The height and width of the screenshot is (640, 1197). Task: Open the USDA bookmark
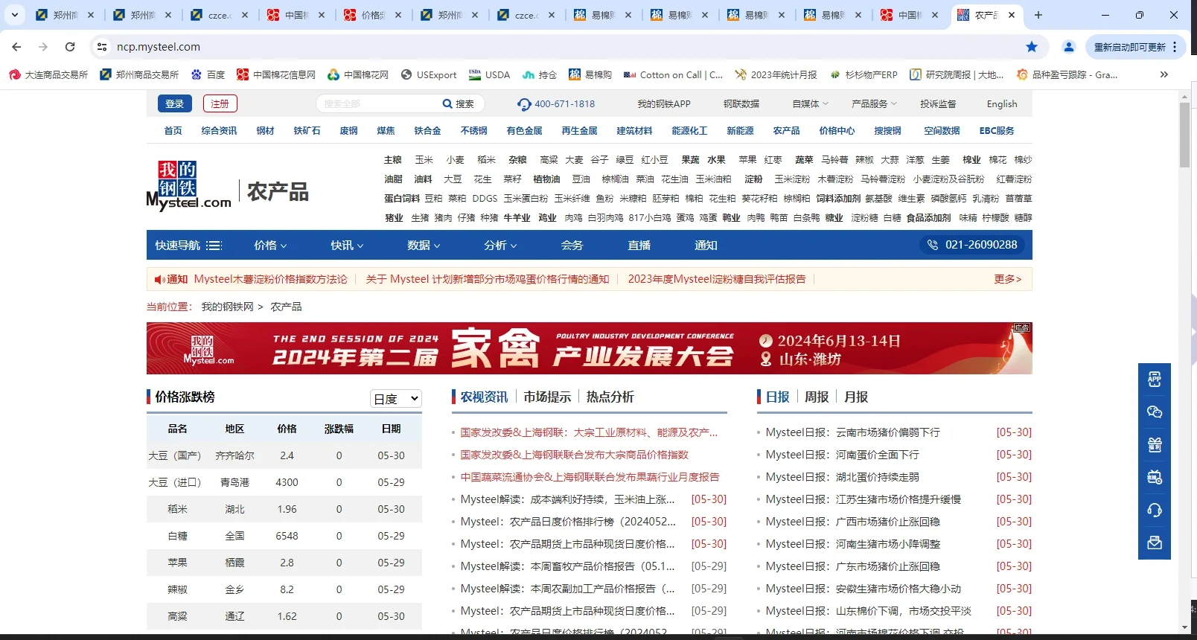(489, 74)
